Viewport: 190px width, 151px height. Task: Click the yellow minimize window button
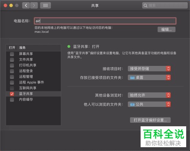(x=11, y=5)
